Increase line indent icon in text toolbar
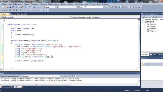The width and height of the screenshot is (163, 92). click(x=17, y=10)
